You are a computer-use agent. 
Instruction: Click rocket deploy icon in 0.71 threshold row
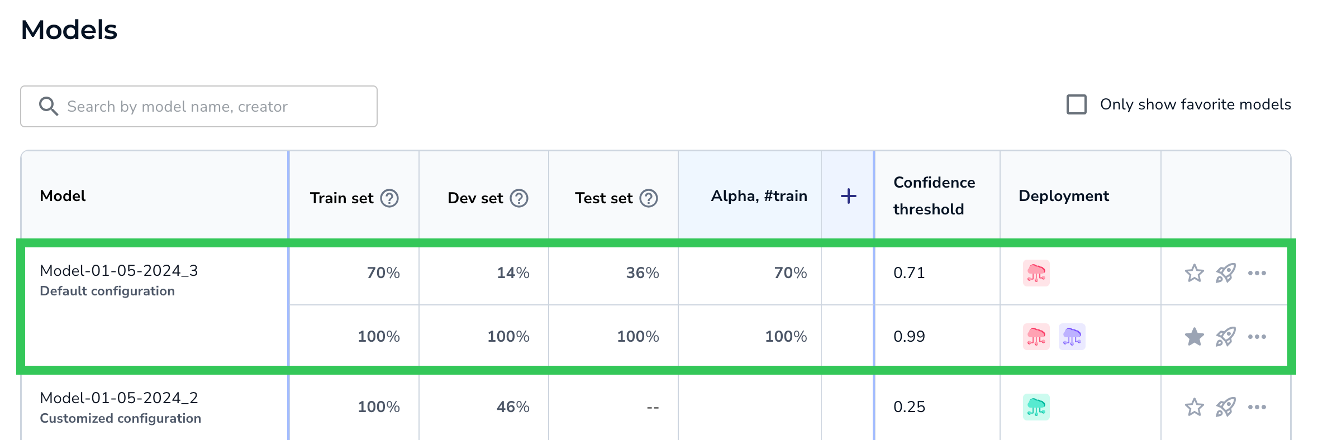1225,273
